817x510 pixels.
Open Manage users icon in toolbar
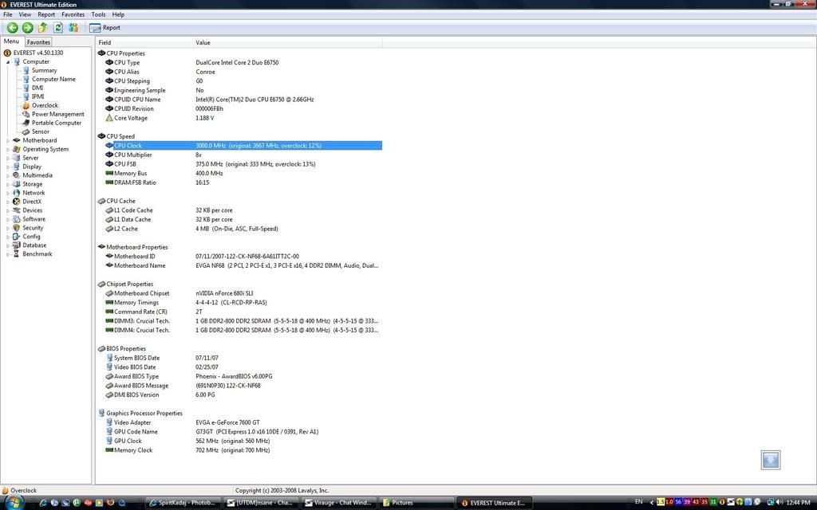click(73, 28)
